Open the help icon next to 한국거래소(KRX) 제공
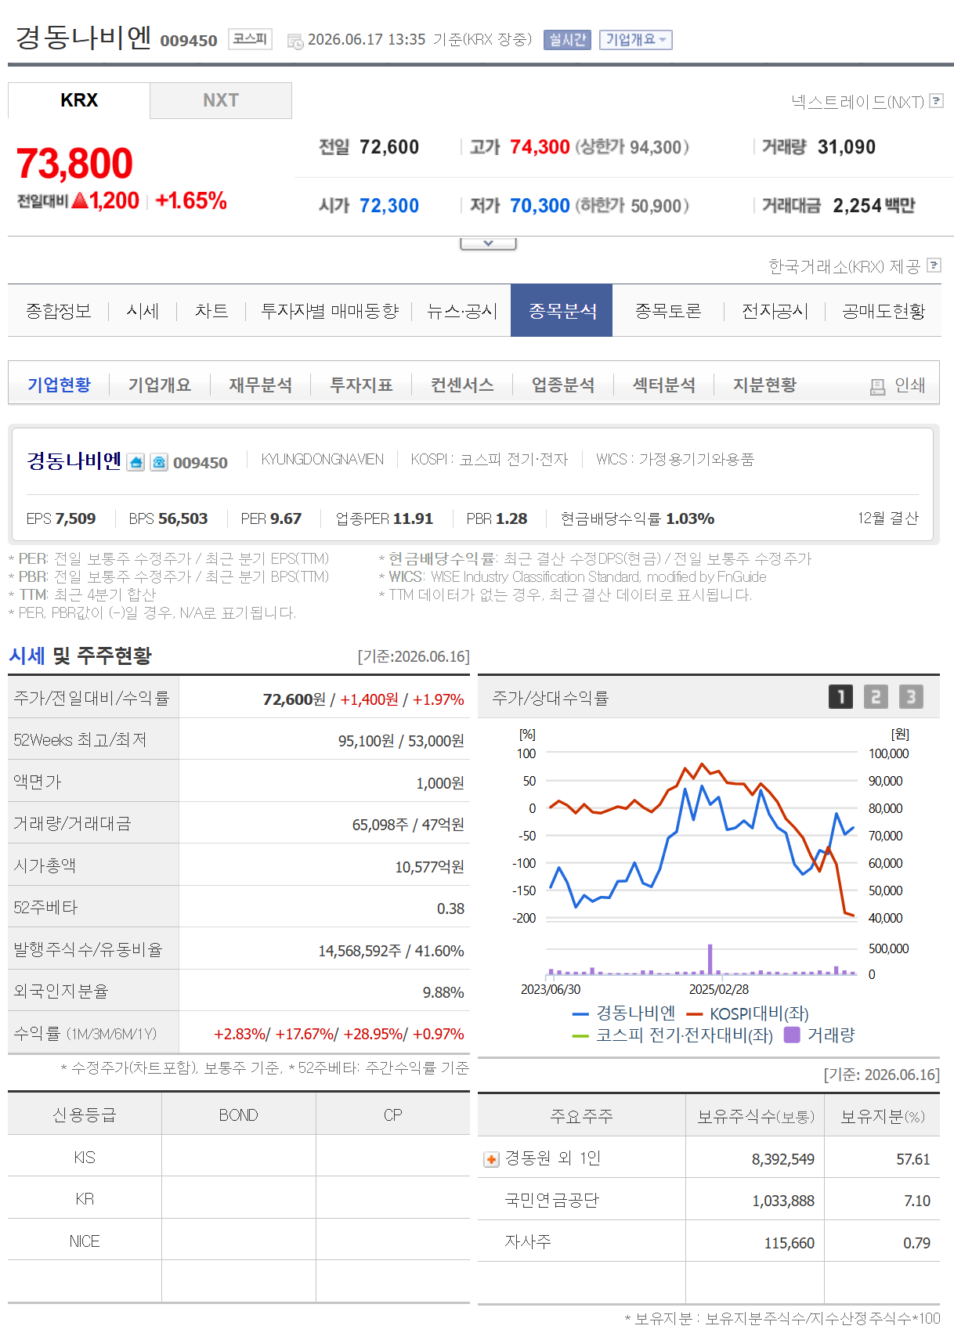The width and height of the screenshot is (954, 1333). point(934,266)
